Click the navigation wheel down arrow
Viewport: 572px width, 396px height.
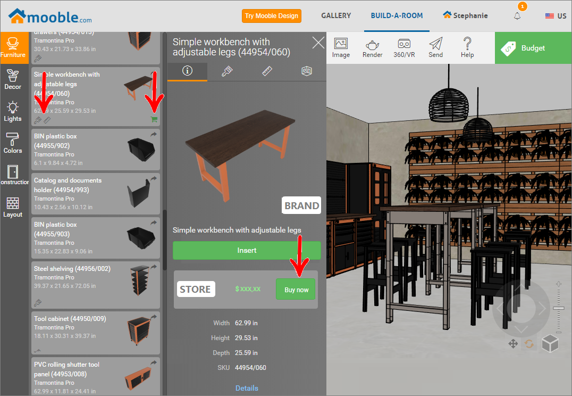521,330
